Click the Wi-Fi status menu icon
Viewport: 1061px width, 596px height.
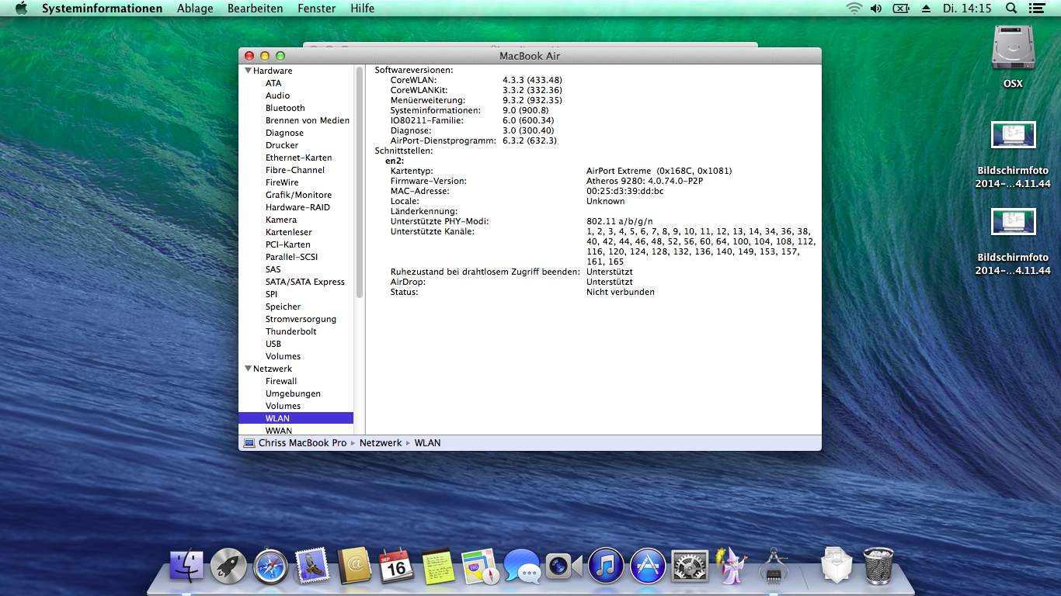pos(854,9)
